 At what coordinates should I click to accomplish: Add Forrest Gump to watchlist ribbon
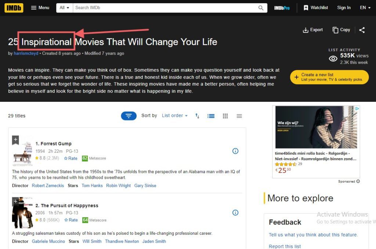[x=15, y=140]
